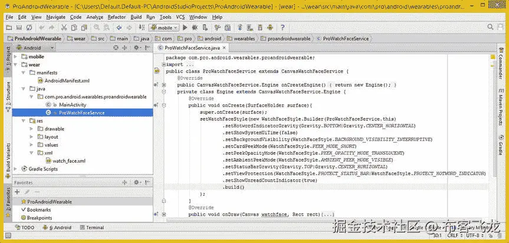Expand the layout folder
Viewport: 509px width, 243px height.
[x=31, y=137]
